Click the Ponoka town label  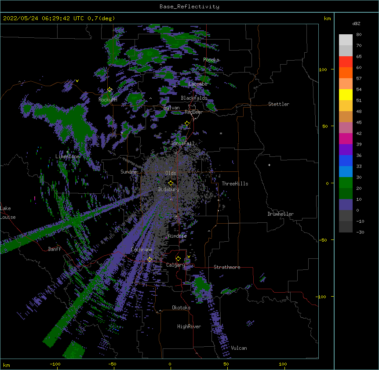coord(211,60)
